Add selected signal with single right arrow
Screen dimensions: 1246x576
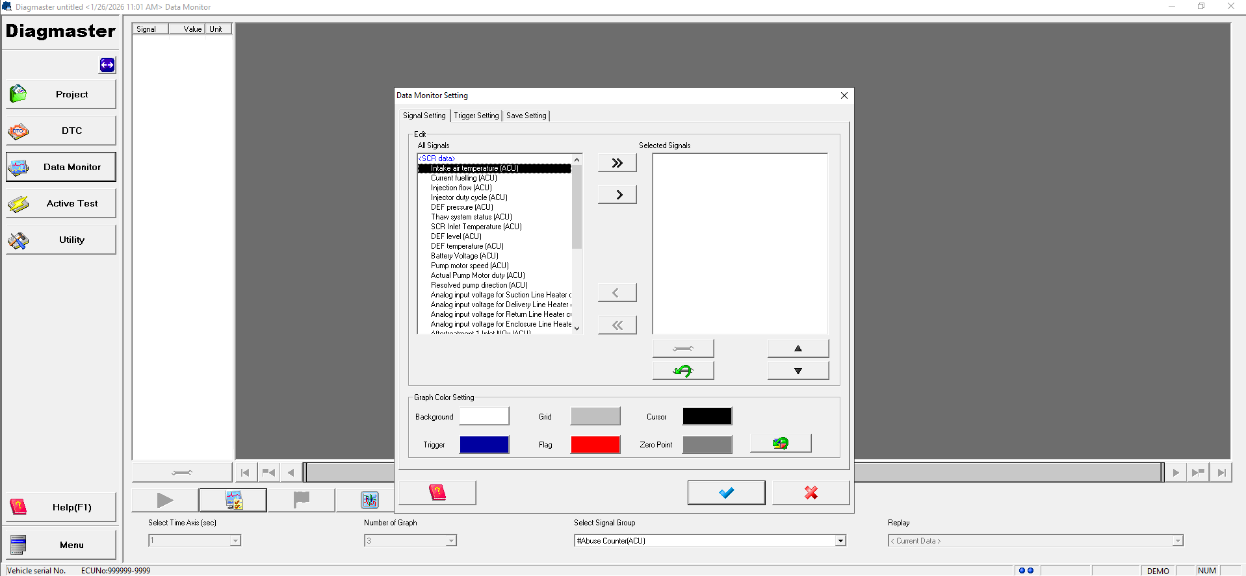coord(617,195)
